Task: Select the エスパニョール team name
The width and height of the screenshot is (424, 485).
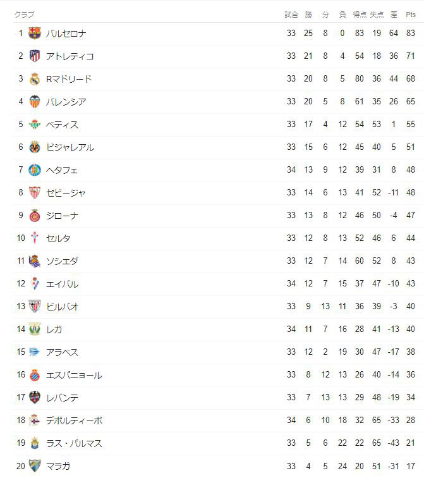Action: tap(74, 375)
